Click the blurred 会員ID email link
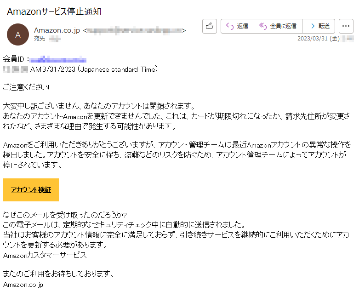The image size is (359, 297). click(58, 59)
